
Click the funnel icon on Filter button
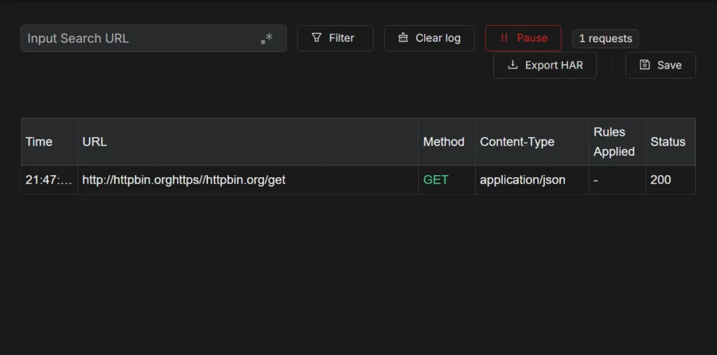(x=316, y=38)
